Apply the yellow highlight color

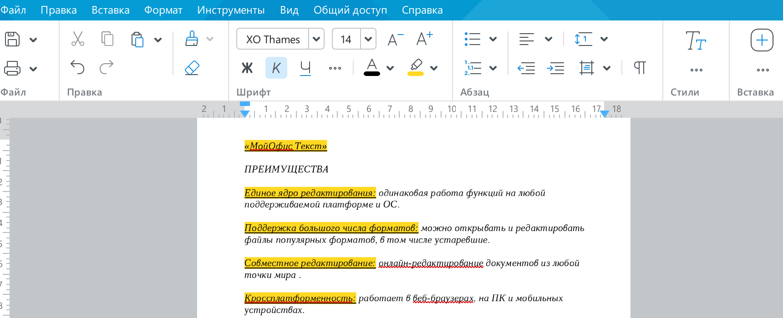416,68
